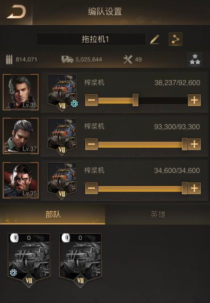The image size is (210, 303).
Task: Select the Lv.37 hero portrait
Action: [x=21, y=136]
